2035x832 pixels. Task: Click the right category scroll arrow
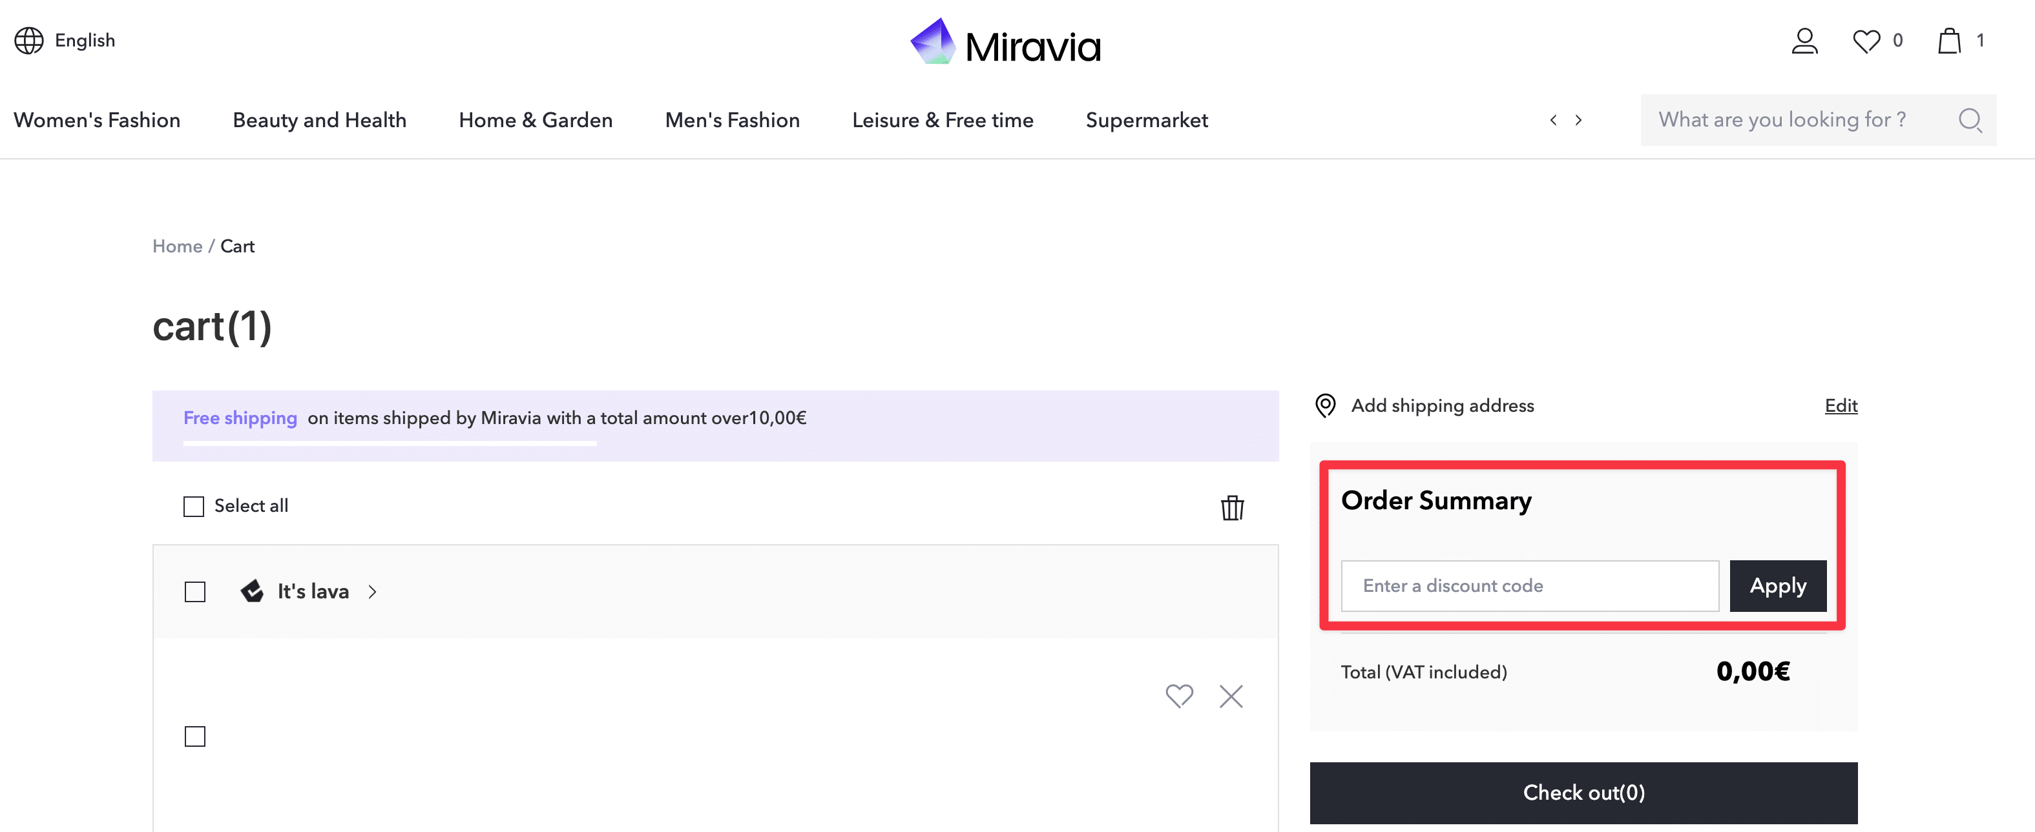click(x=1578, y=120)
